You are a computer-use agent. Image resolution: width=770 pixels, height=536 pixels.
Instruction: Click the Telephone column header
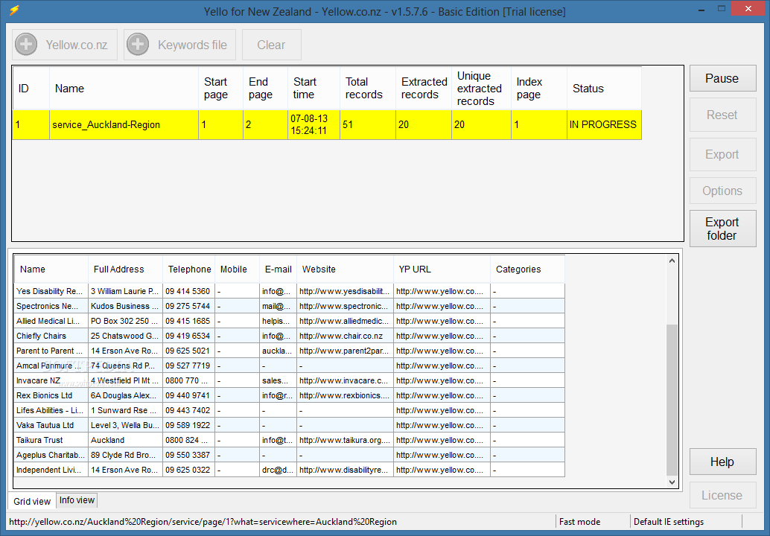[189, 269]
